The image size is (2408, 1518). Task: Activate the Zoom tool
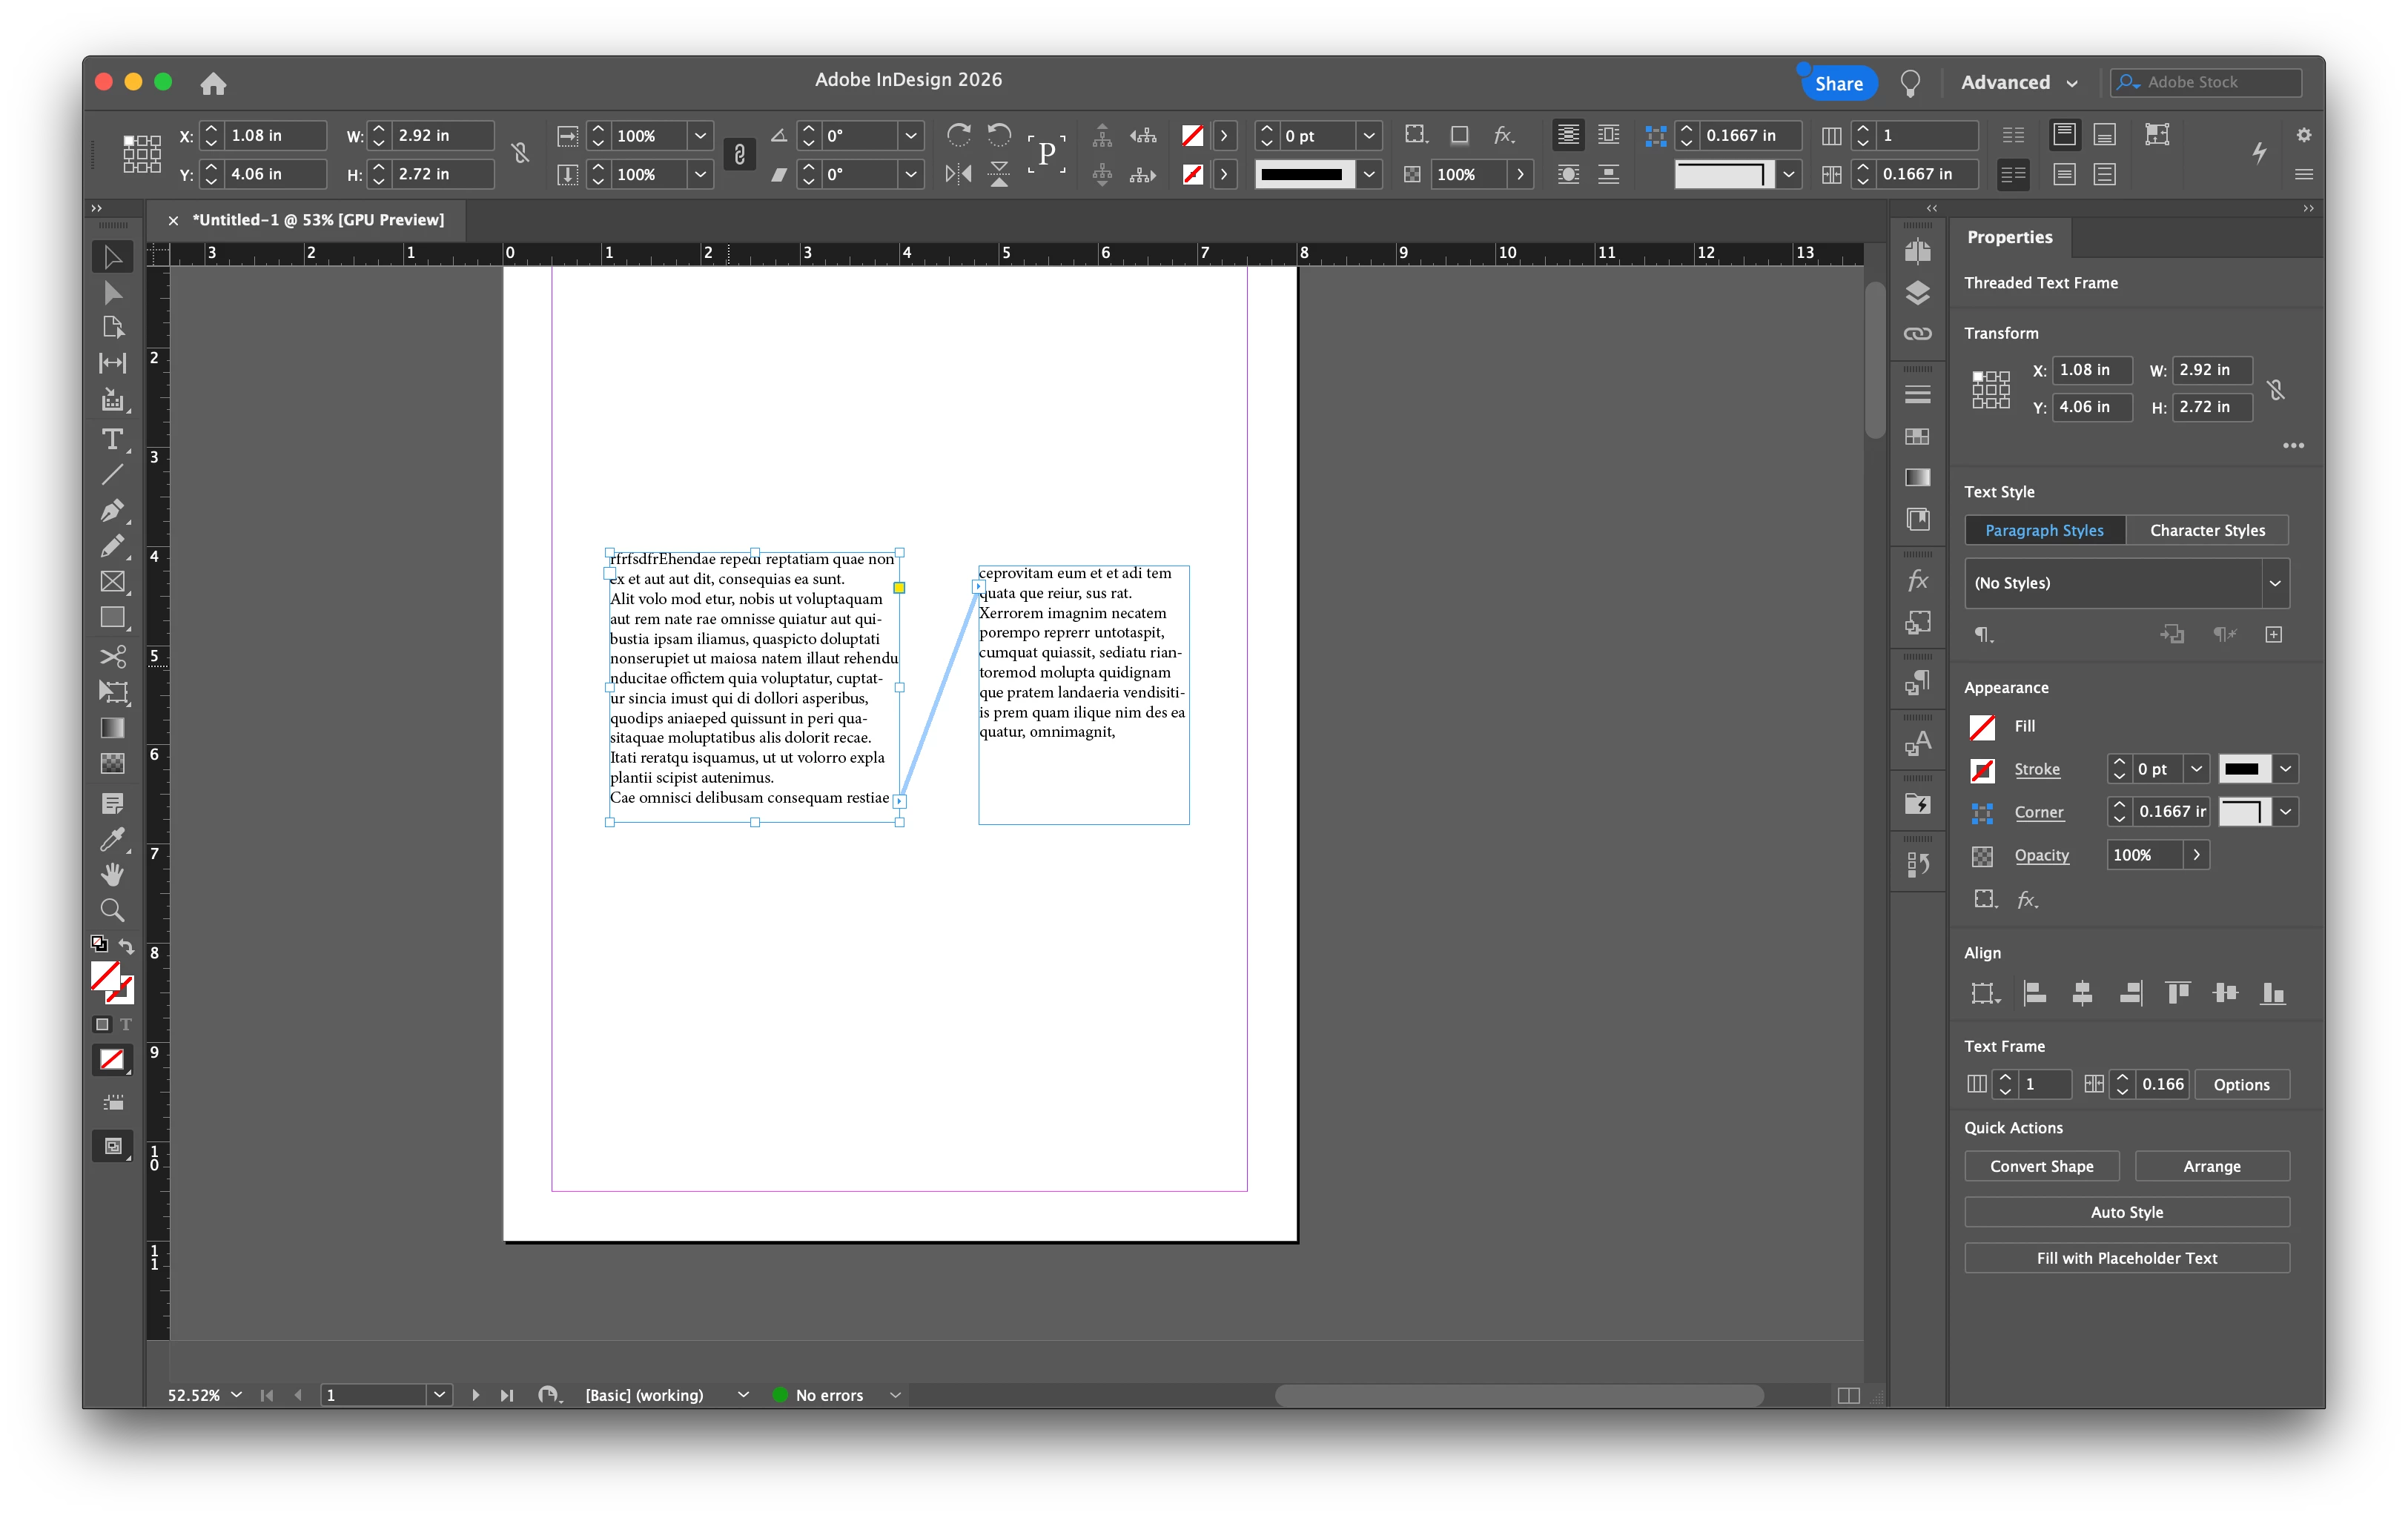point(112,910)
